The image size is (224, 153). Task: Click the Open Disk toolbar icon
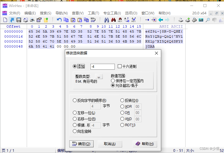[x=181, y=20]
